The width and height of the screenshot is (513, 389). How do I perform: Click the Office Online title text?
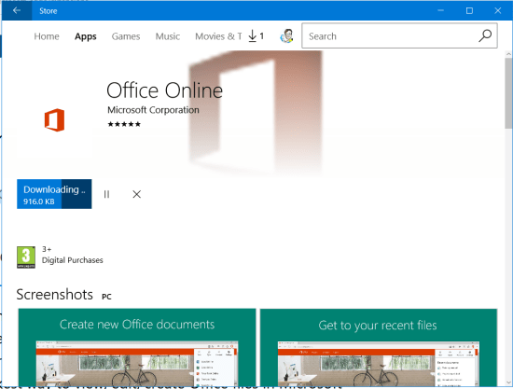click(x=164, y=90)
